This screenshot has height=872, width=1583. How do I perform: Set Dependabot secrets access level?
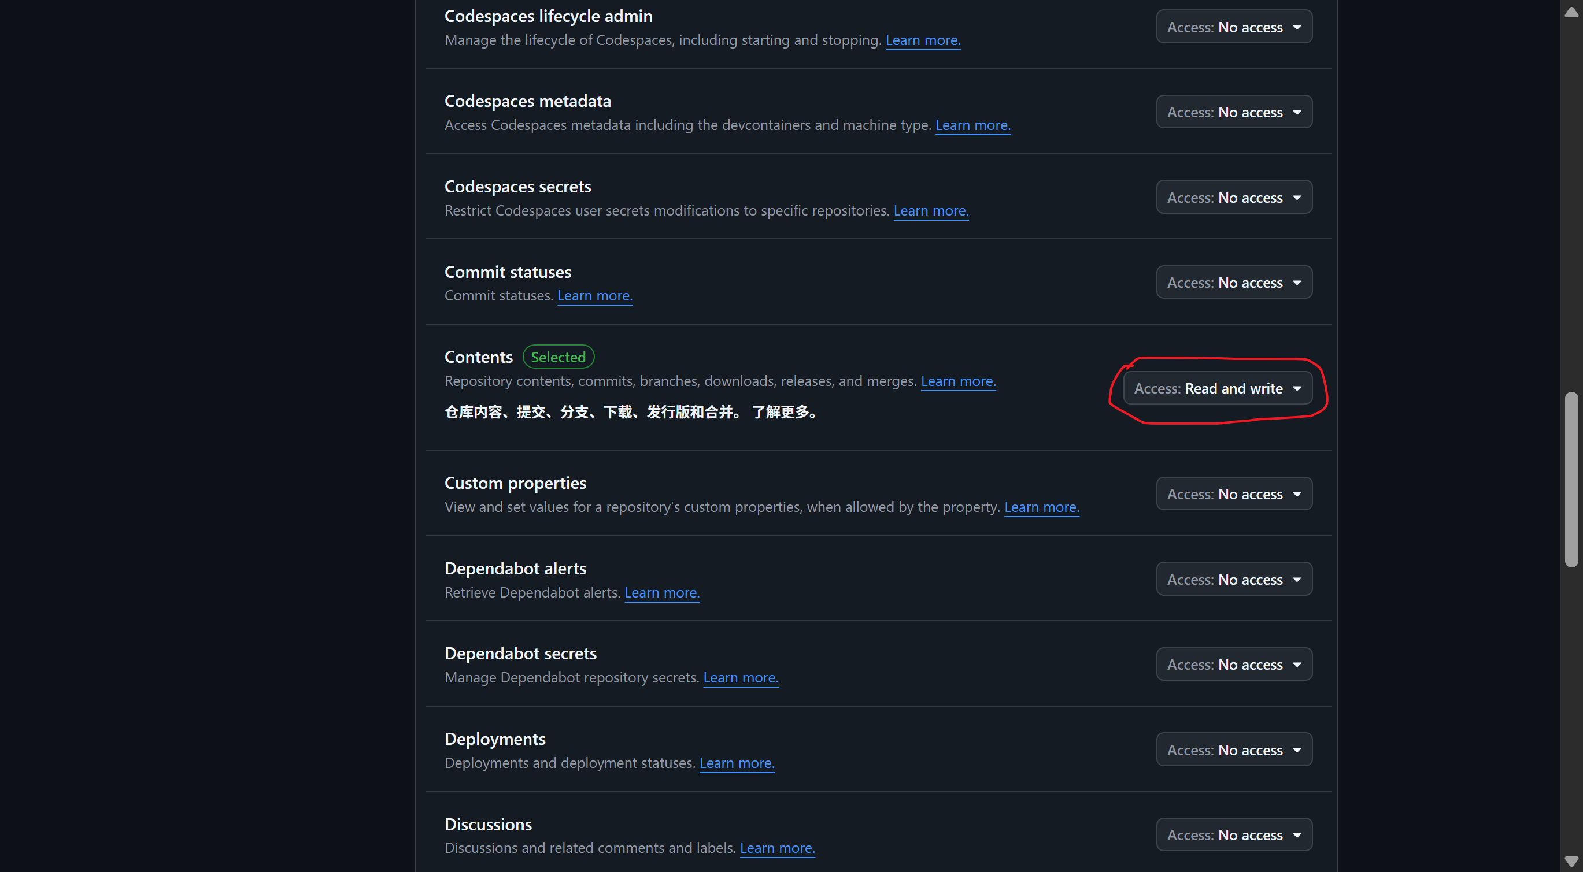coord(1233,665)
